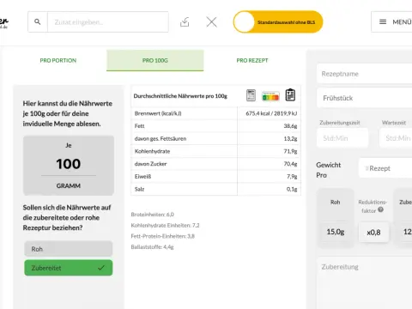The image size is (412, 309).
Task: Click the Kohlenhydrate 71,9g value
Action: pyautogui.click(x=290, y=151)
